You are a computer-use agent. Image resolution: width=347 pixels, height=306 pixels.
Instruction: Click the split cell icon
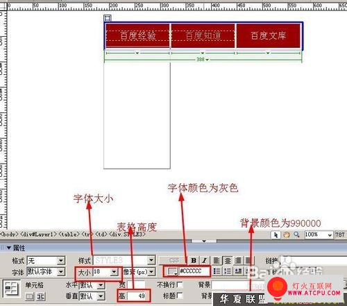click(x=40, y=296)
